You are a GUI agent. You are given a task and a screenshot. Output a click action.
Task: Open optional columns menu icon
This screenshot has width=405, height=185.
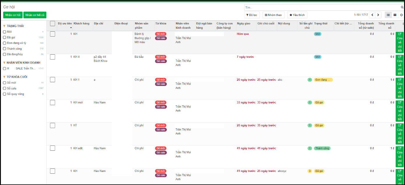403,24
